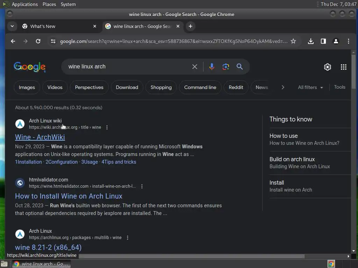
Task: Jump to 3Usage section link
Action: point(89,162)
